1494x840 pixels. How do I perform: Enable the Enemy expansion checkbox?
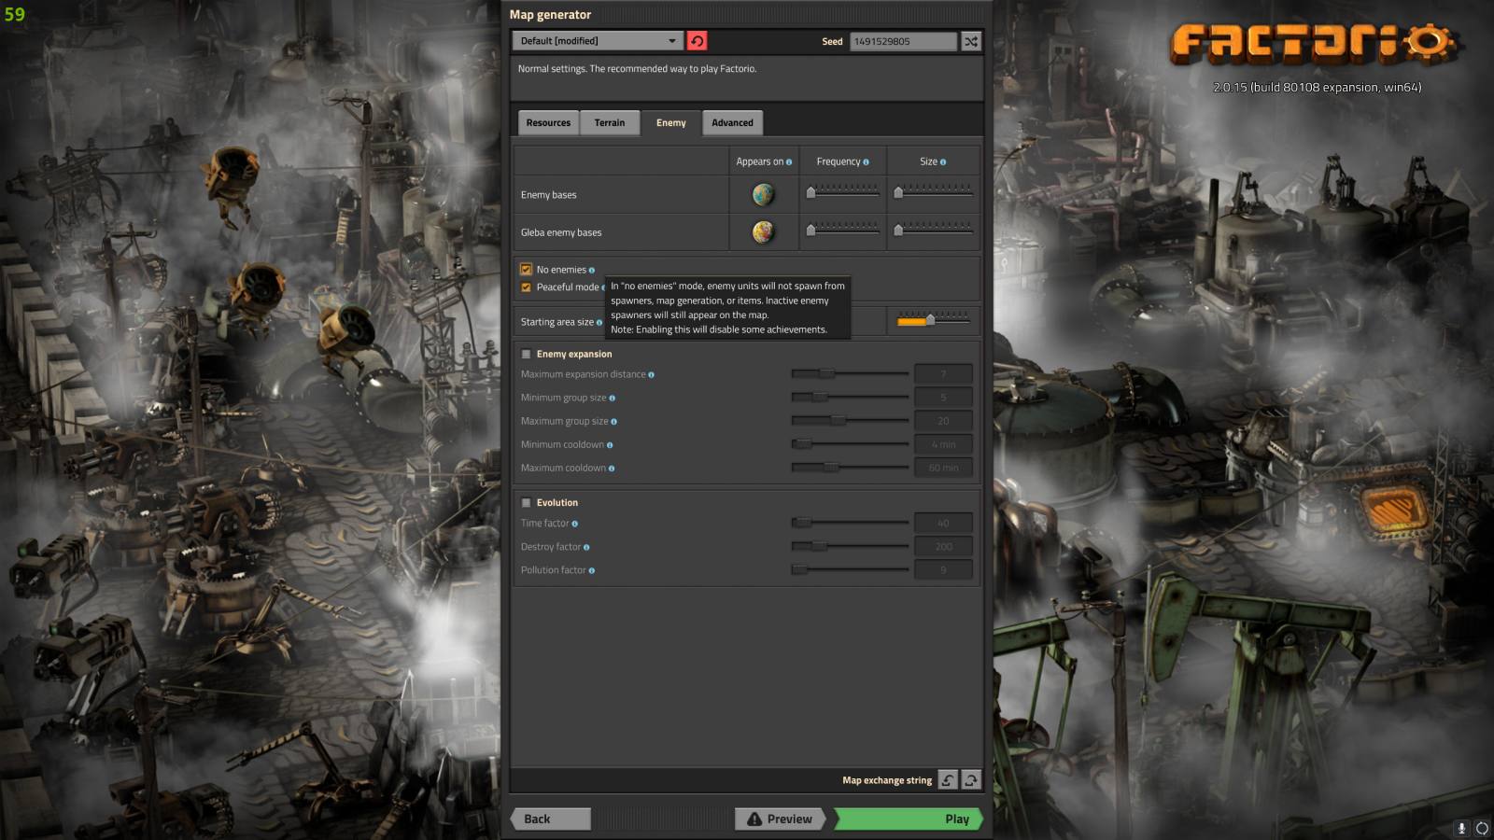pos(526,355)
